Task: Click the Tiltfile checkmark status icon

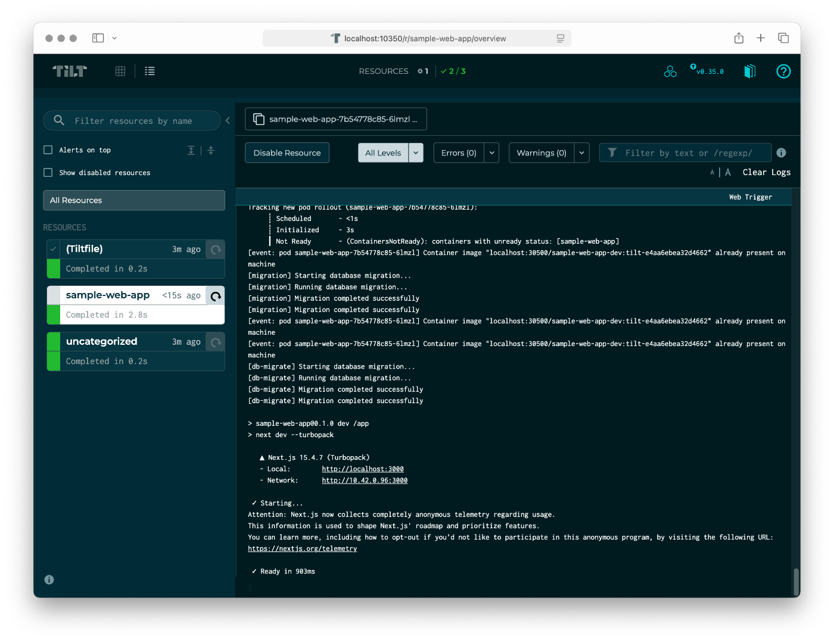Action: (54, 249)
